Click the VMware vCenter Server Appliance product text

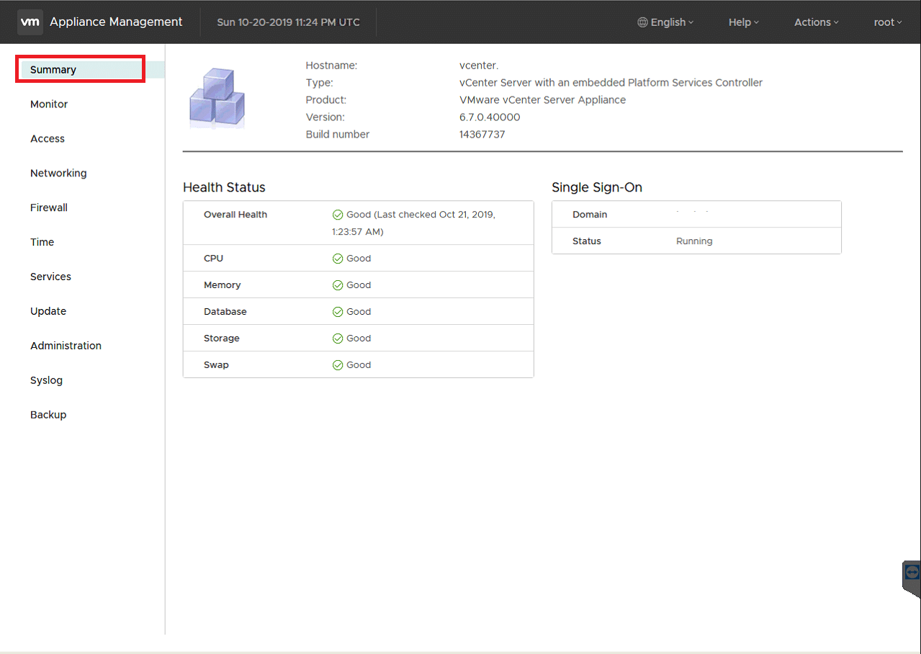coord(542,100)
